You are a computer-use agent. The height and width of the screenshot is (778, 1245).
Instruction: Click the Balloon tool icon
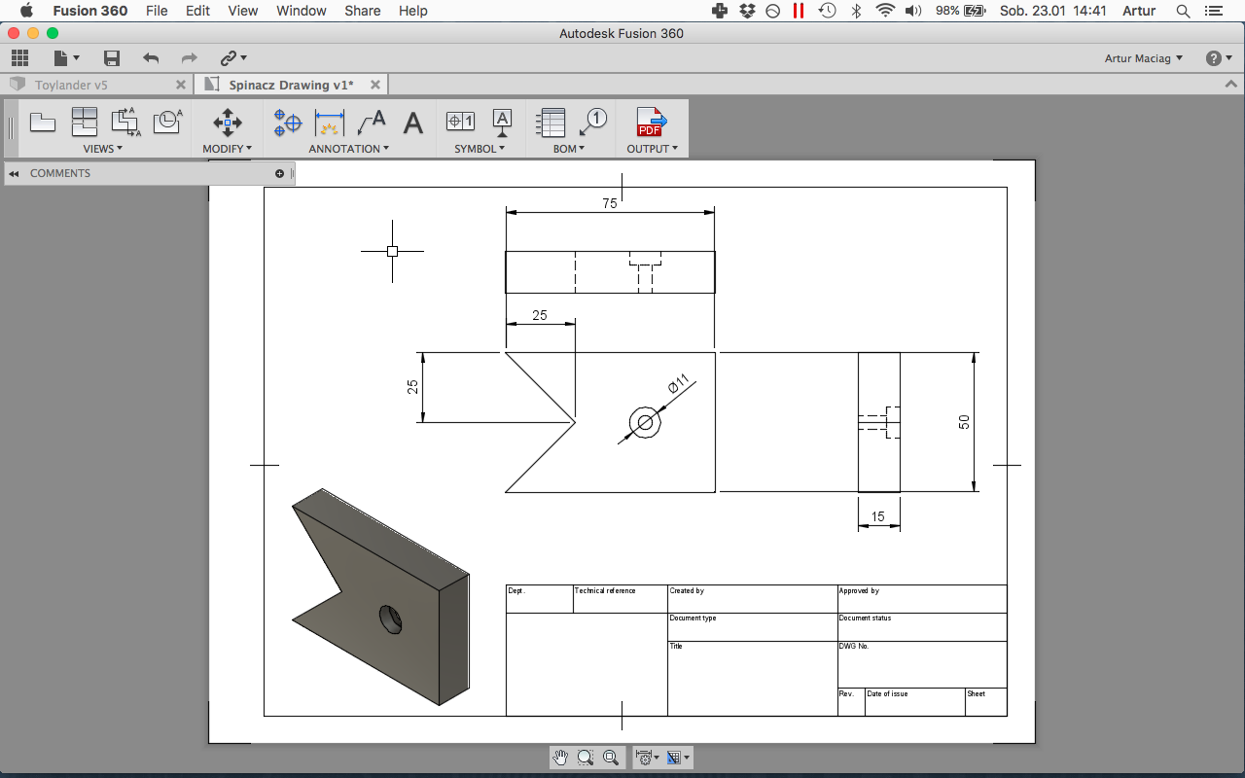point(592,123)
